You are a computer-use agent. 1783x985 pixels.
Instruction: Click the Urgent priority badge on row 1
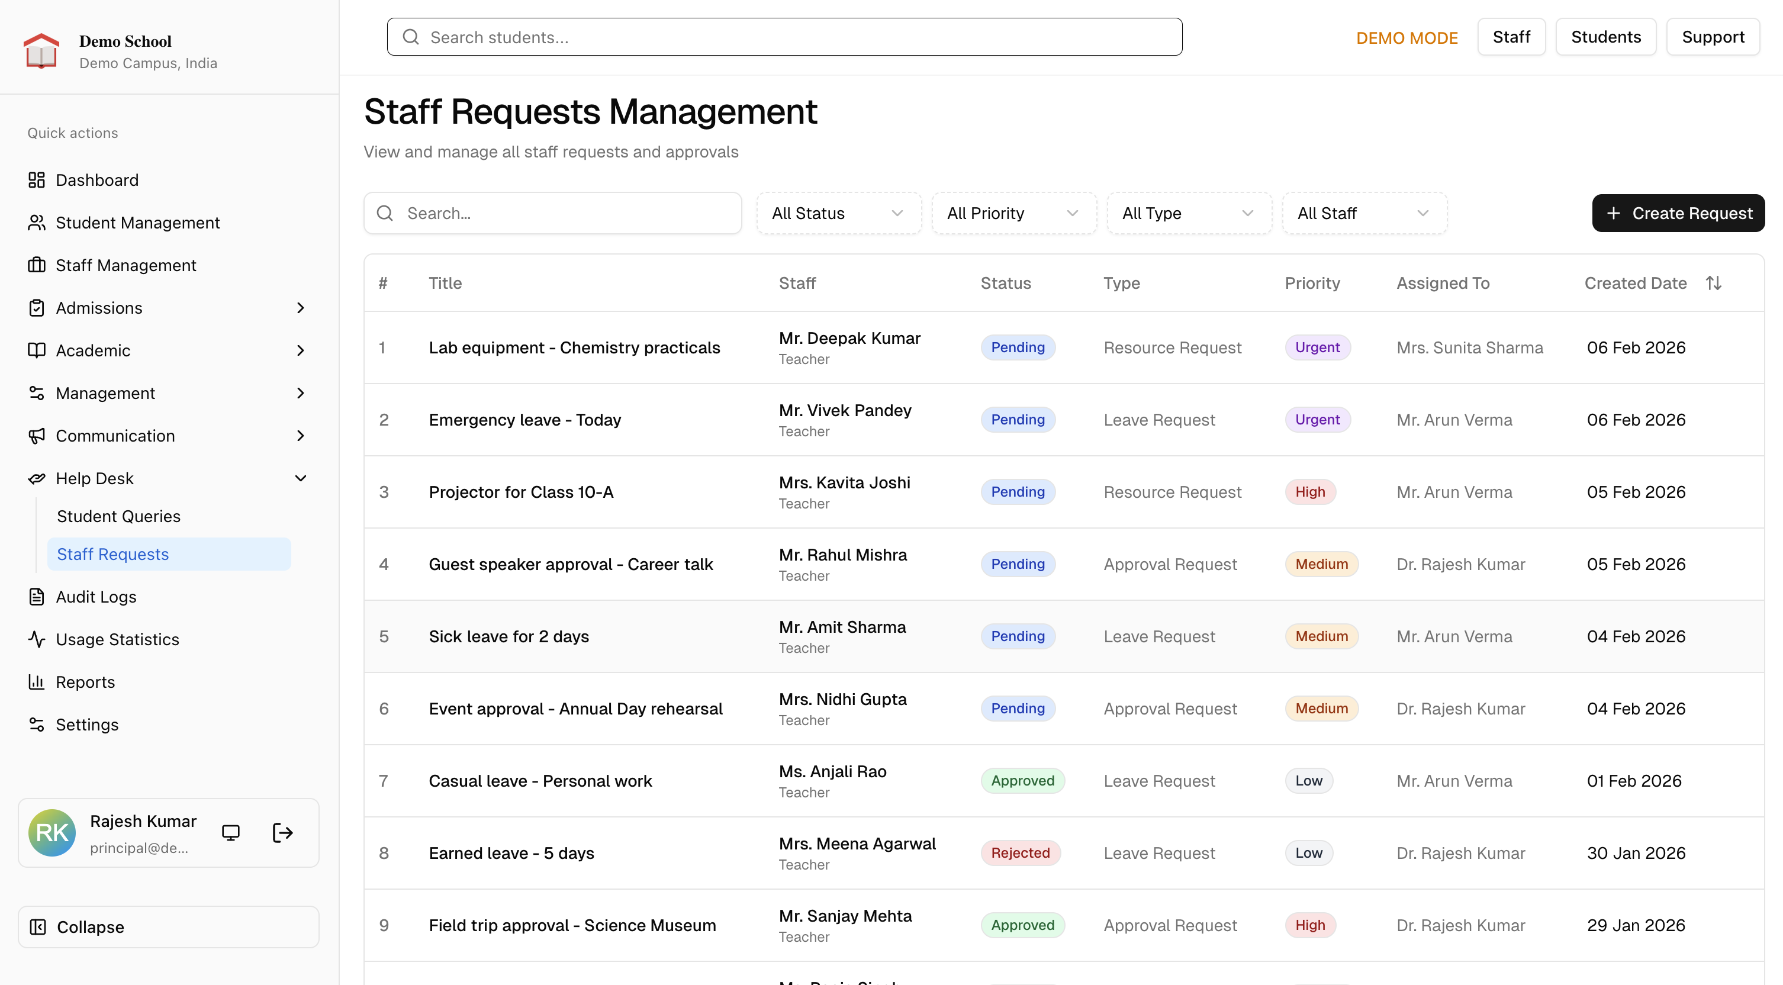(1317, 347)
